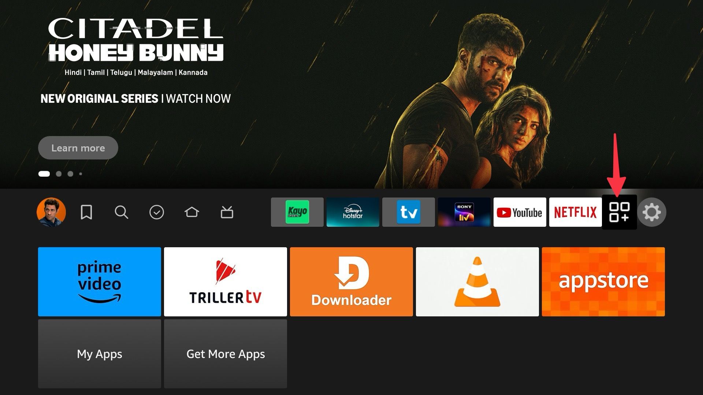Click the Add Apps grid icon
The height and width of the screenshot is (395, 703).
(619, 212)
